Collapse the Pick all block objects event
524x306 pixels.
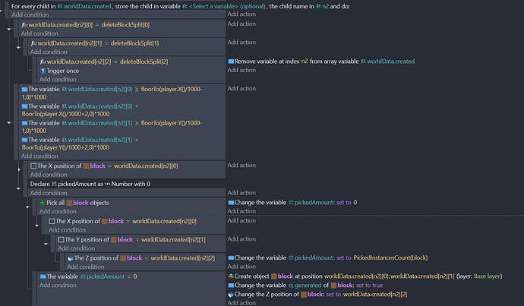(28, 207)
